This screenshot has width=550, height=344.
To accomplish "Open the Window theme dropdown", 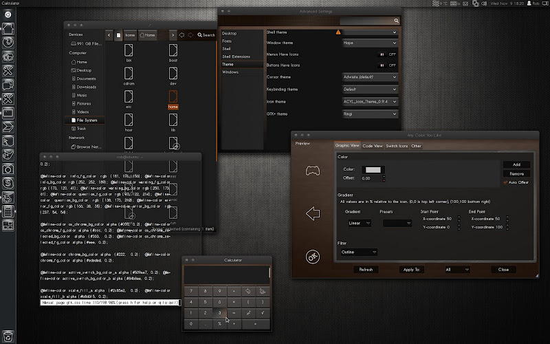I will pyautogui.click(x=370, y=43).
